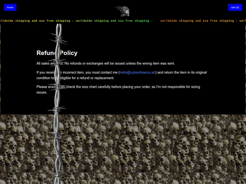Click the creature logo in the header
The width and height of the screenshot is (246, 184).
[123, 11]
